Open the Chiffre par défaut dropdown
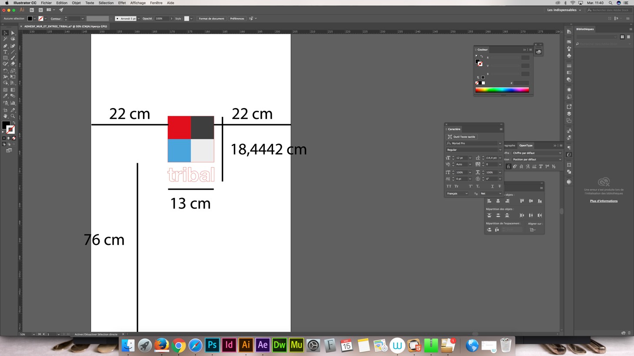634x356 pixels. [537, 153]
